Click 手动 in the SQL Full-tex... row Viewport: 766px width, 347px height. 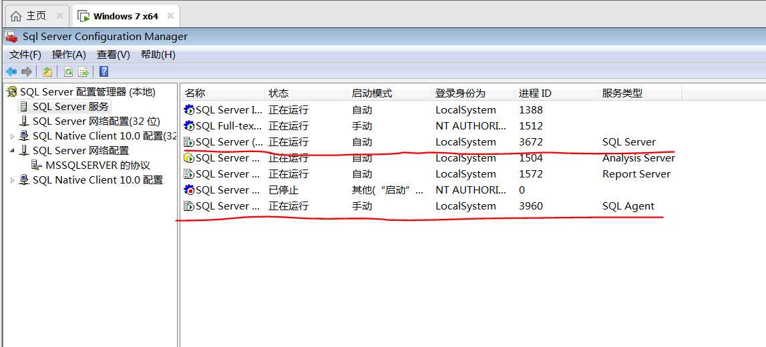click(362, 126)
